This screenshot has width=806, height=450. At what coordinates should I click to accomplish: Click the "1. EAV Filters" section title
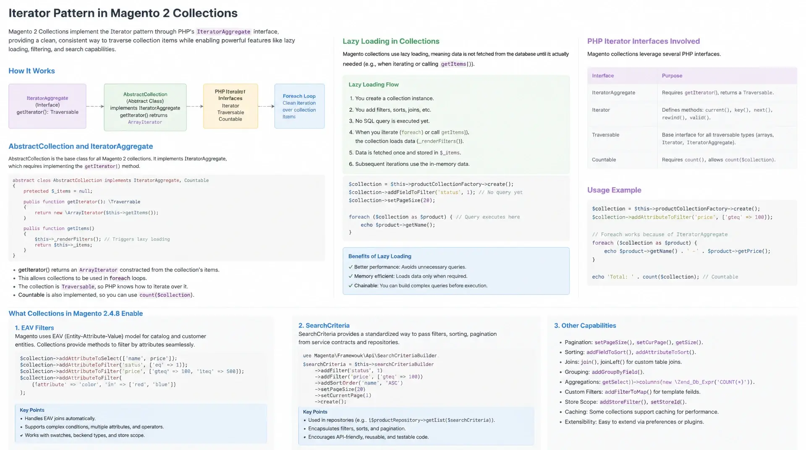coord(34,328)
